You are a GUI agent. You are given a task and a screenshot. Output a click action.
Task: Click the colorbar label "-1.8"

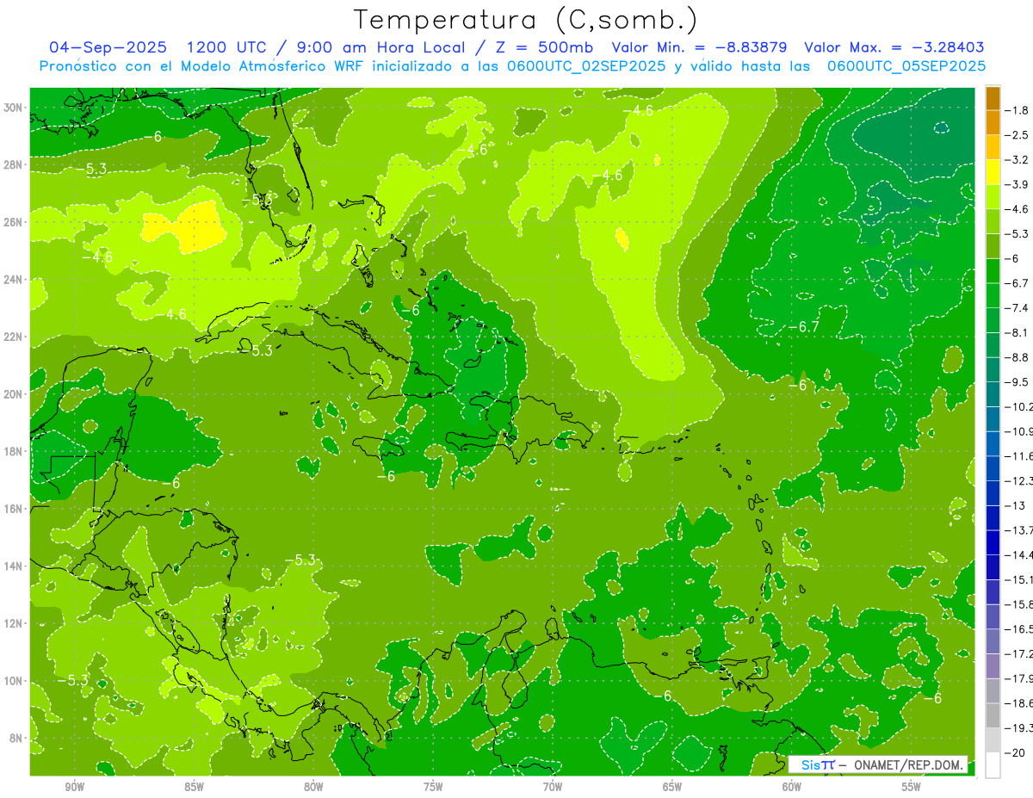pos(1018,110)
